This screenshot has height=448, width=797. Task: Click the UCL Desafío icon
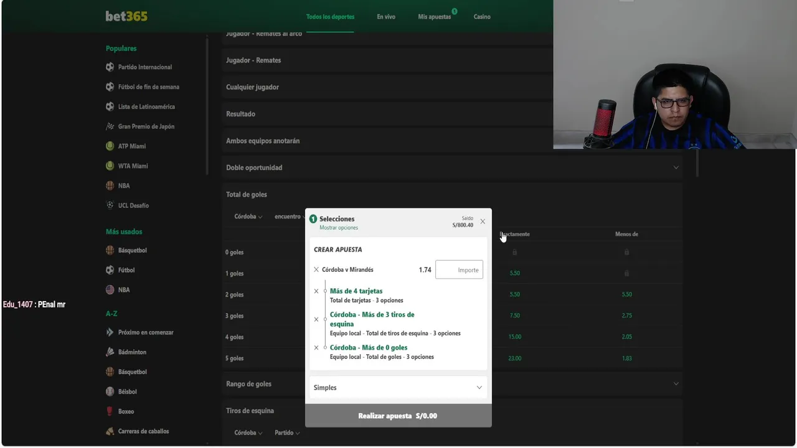click(110, 205)
